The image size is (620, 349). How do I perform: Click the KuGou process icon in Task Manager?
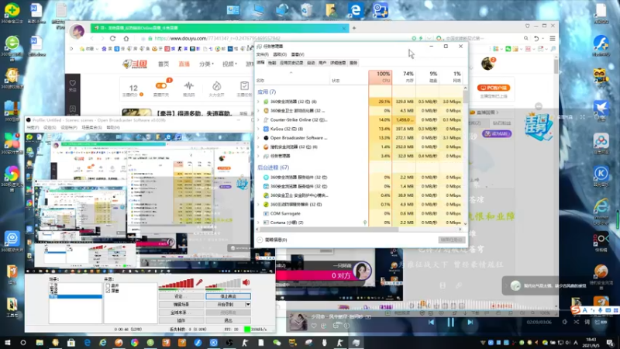pyautogui.click(x=266, y=129)
